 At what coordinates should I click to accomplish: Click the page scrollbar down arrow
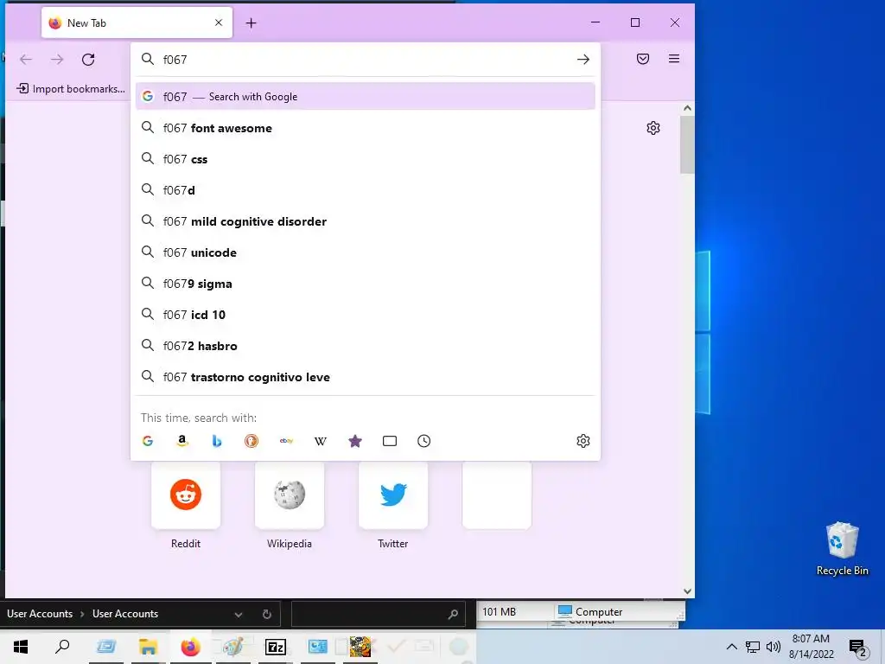pyautogui.click(x=687, y=591)
